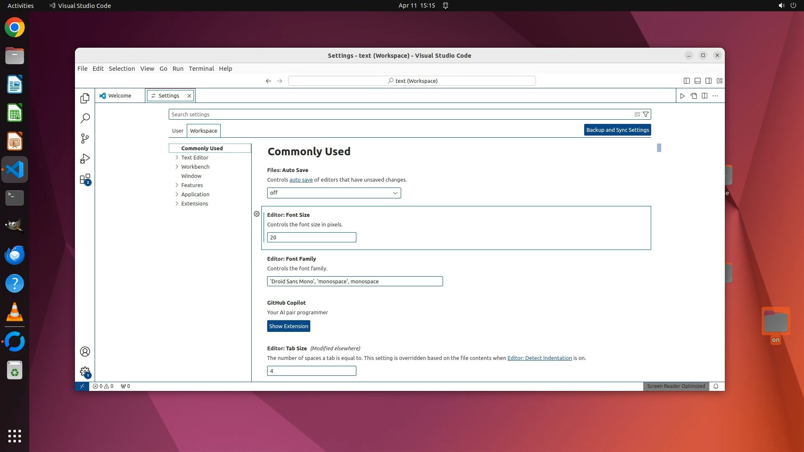Click the filter settings funnel icon
This screenshot has height=452, width=804.
pos(646,114)
